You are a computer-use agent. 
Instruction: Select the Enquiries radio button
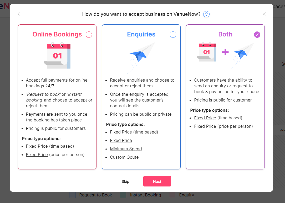pyautogui.click(x=173, y=35)
